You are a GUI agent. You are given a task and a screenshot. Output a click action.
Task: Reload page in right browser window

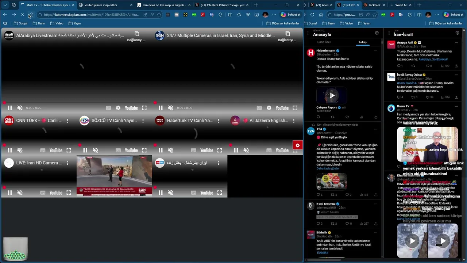[312, 15]
